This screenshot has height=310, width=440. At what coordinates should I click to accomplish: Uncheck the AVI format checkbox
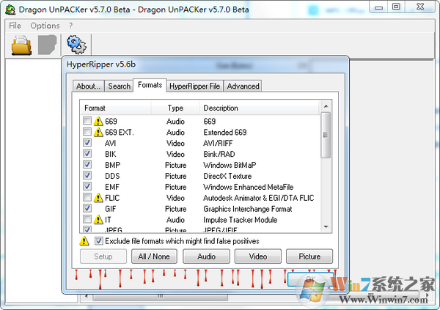87,142
